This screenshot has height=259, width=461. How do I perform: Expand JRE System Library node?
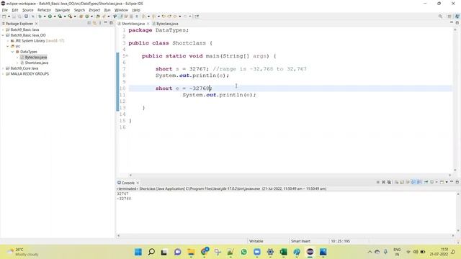click(x=8, y=41)
